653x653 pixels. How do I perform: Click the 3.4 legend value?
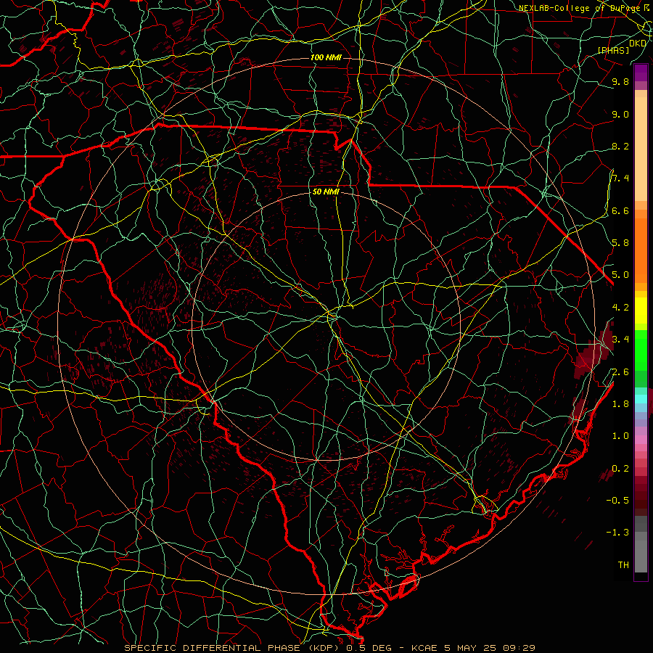click(x=620, y=339)
